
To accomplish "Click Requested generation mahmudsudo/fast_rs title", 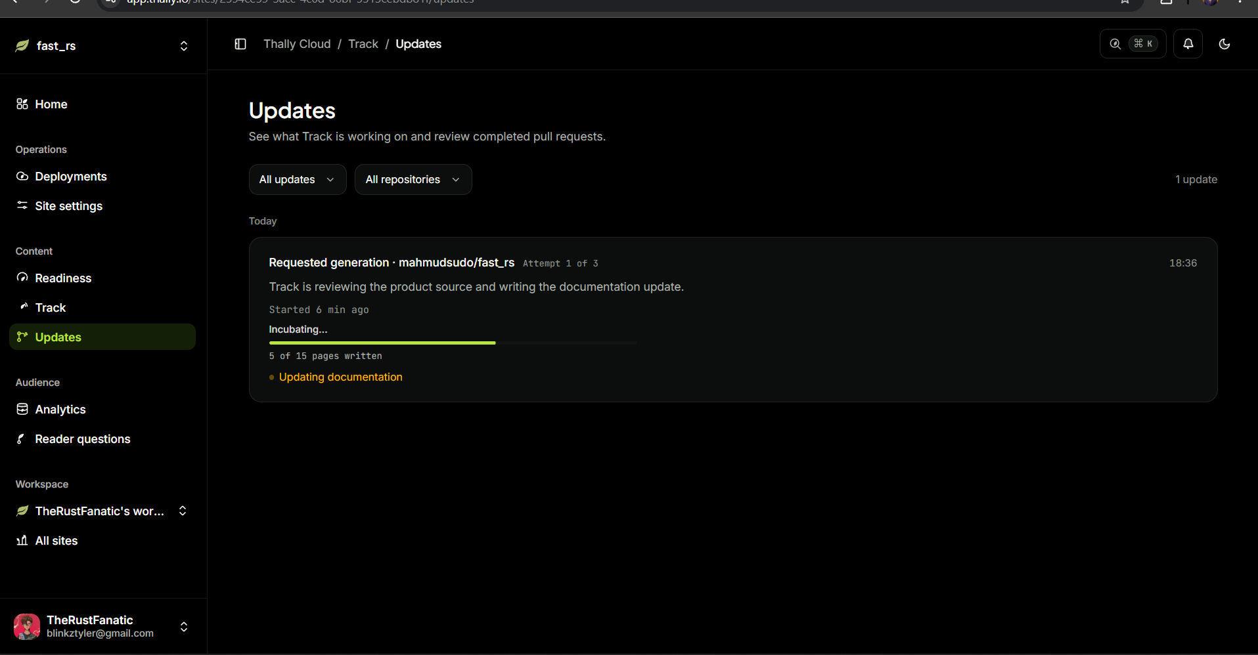I will point(392,263).
